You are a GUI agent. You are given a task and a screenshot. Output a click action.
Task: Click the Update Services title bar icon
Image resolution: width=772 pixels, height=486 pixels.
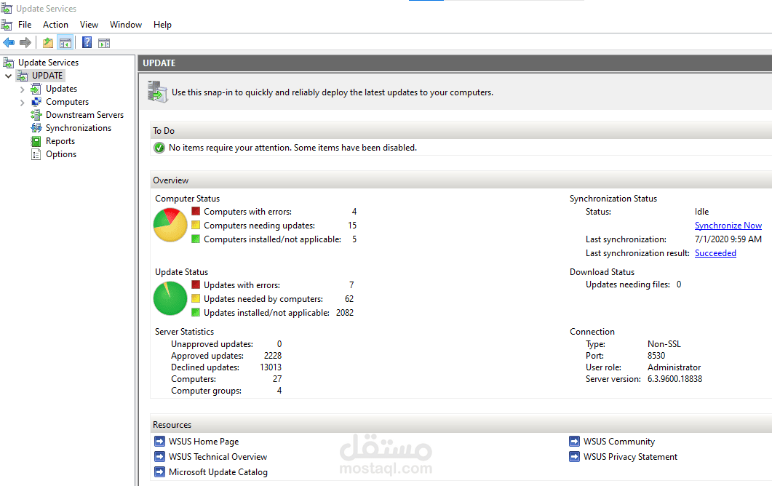coord(7,9)
